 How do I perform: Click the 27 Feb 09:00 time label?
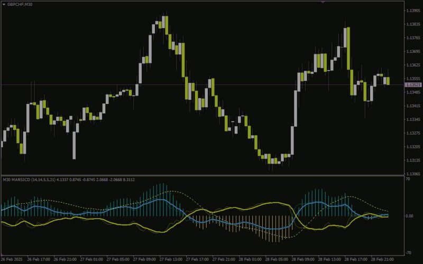[144, 259]
